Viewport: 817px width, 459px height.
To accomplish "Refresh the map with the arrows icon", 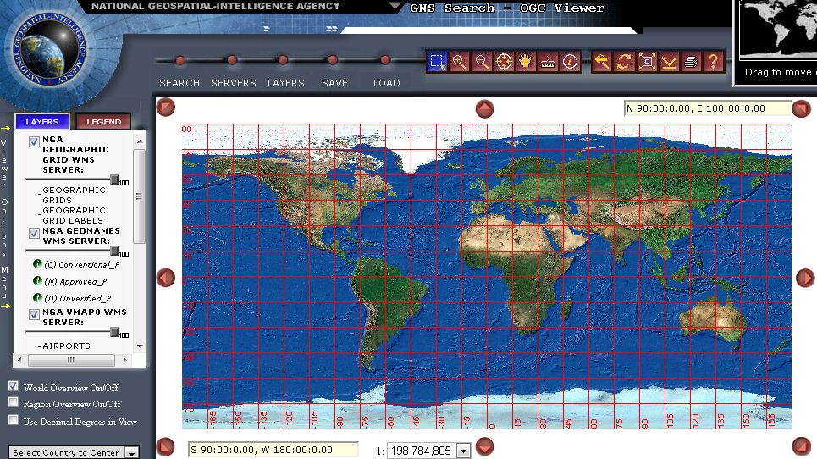I will tap(624, 62).
